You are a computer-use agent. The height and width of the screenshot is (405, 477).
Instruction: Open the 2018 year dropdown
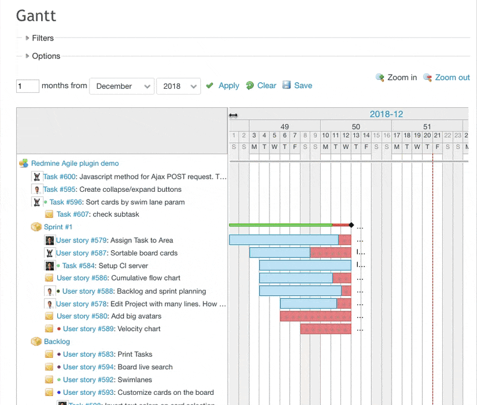click(x=178, y=86)
